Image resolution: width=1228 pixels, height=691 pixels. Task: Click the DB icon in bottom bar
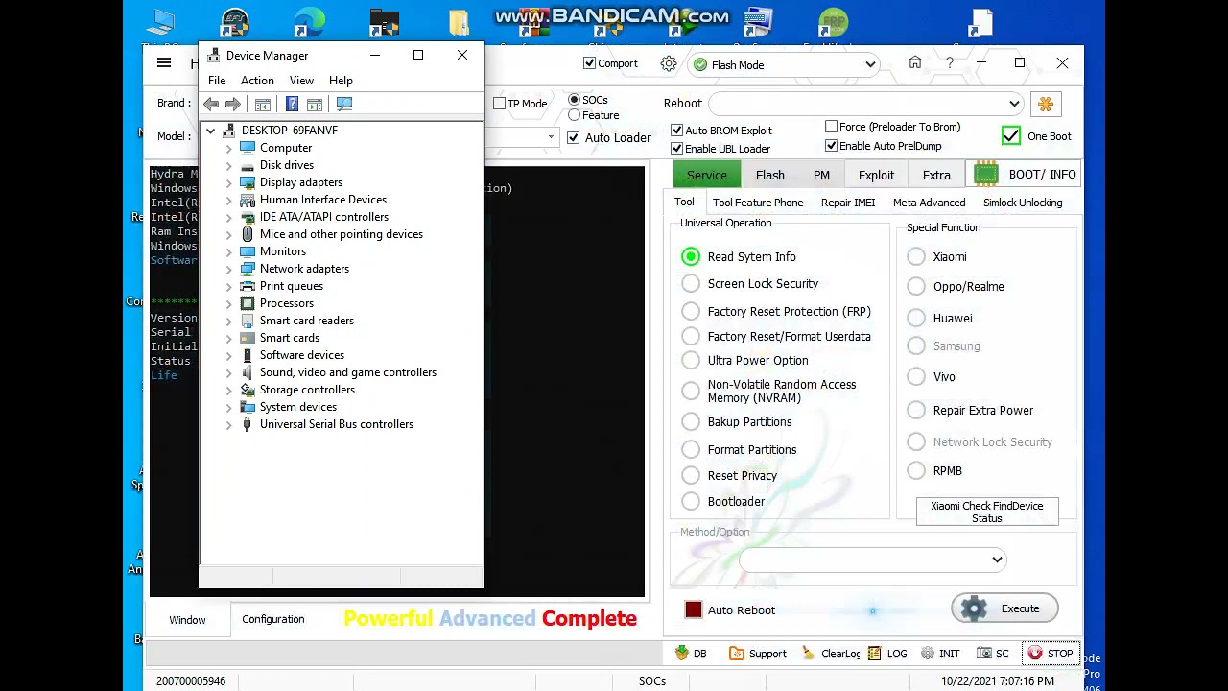(682, 653)
